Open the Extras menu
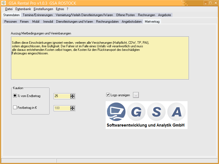 point(60,9)
